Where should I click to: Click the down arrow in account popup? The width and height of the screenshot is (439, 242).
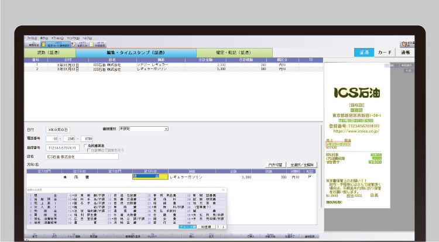[x=223, y=226]
